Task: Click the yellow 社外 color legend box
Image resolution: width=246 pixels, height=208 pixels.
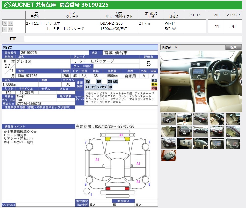Action: pyautogui.click(x=154, y=84)
